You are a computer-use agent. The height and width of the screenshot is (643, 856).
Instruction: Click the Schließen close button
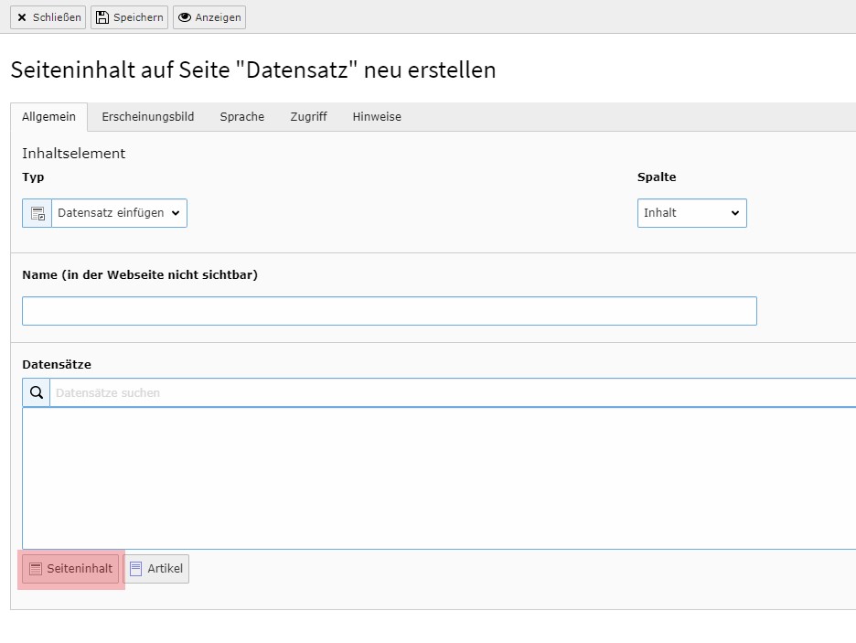click(x=48, y=17)
